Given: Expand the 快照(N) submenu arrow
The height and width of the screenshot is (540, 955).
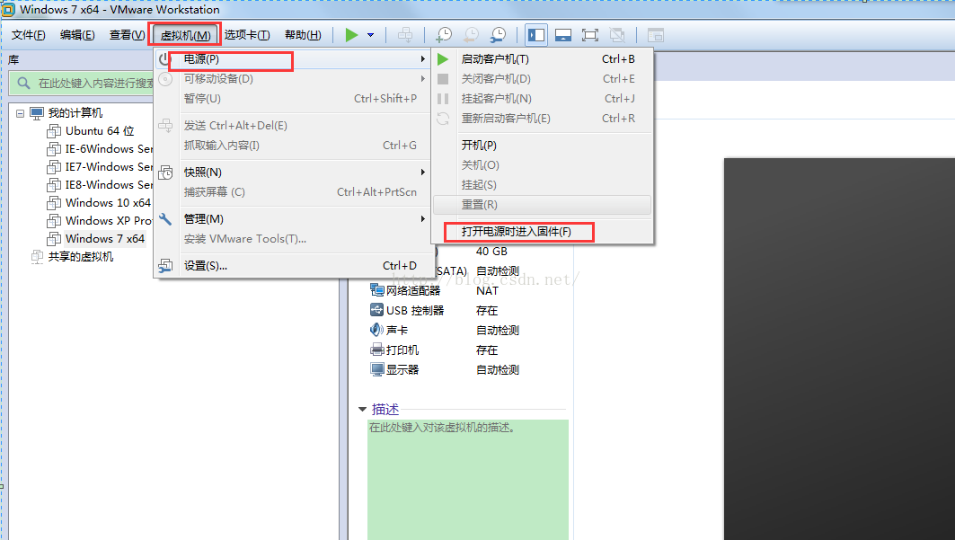Looking at the screenshot, I should (422, 173).
